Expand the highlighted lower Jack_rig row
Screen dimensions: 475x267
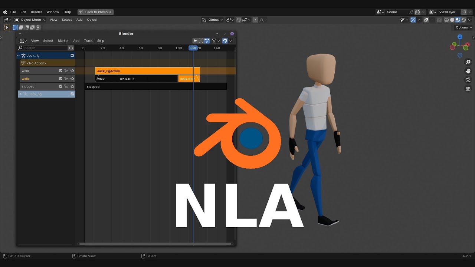pyautogui.click(x=20, y=94)
